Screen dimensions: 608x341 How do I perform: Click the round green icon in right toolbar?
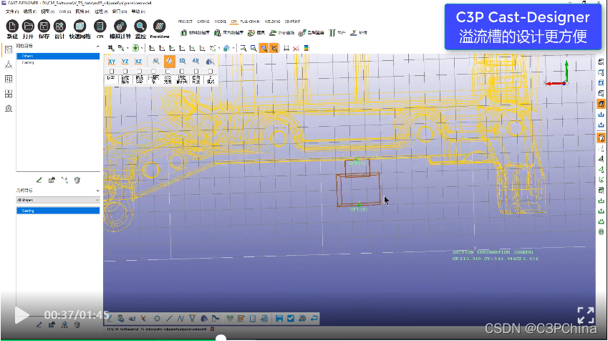click(x=601, y=232)
